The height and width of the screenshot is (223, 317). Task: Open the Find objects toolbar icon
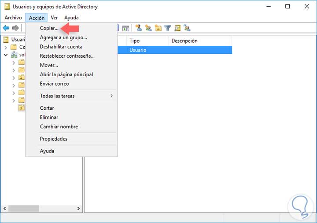(177, 28)
